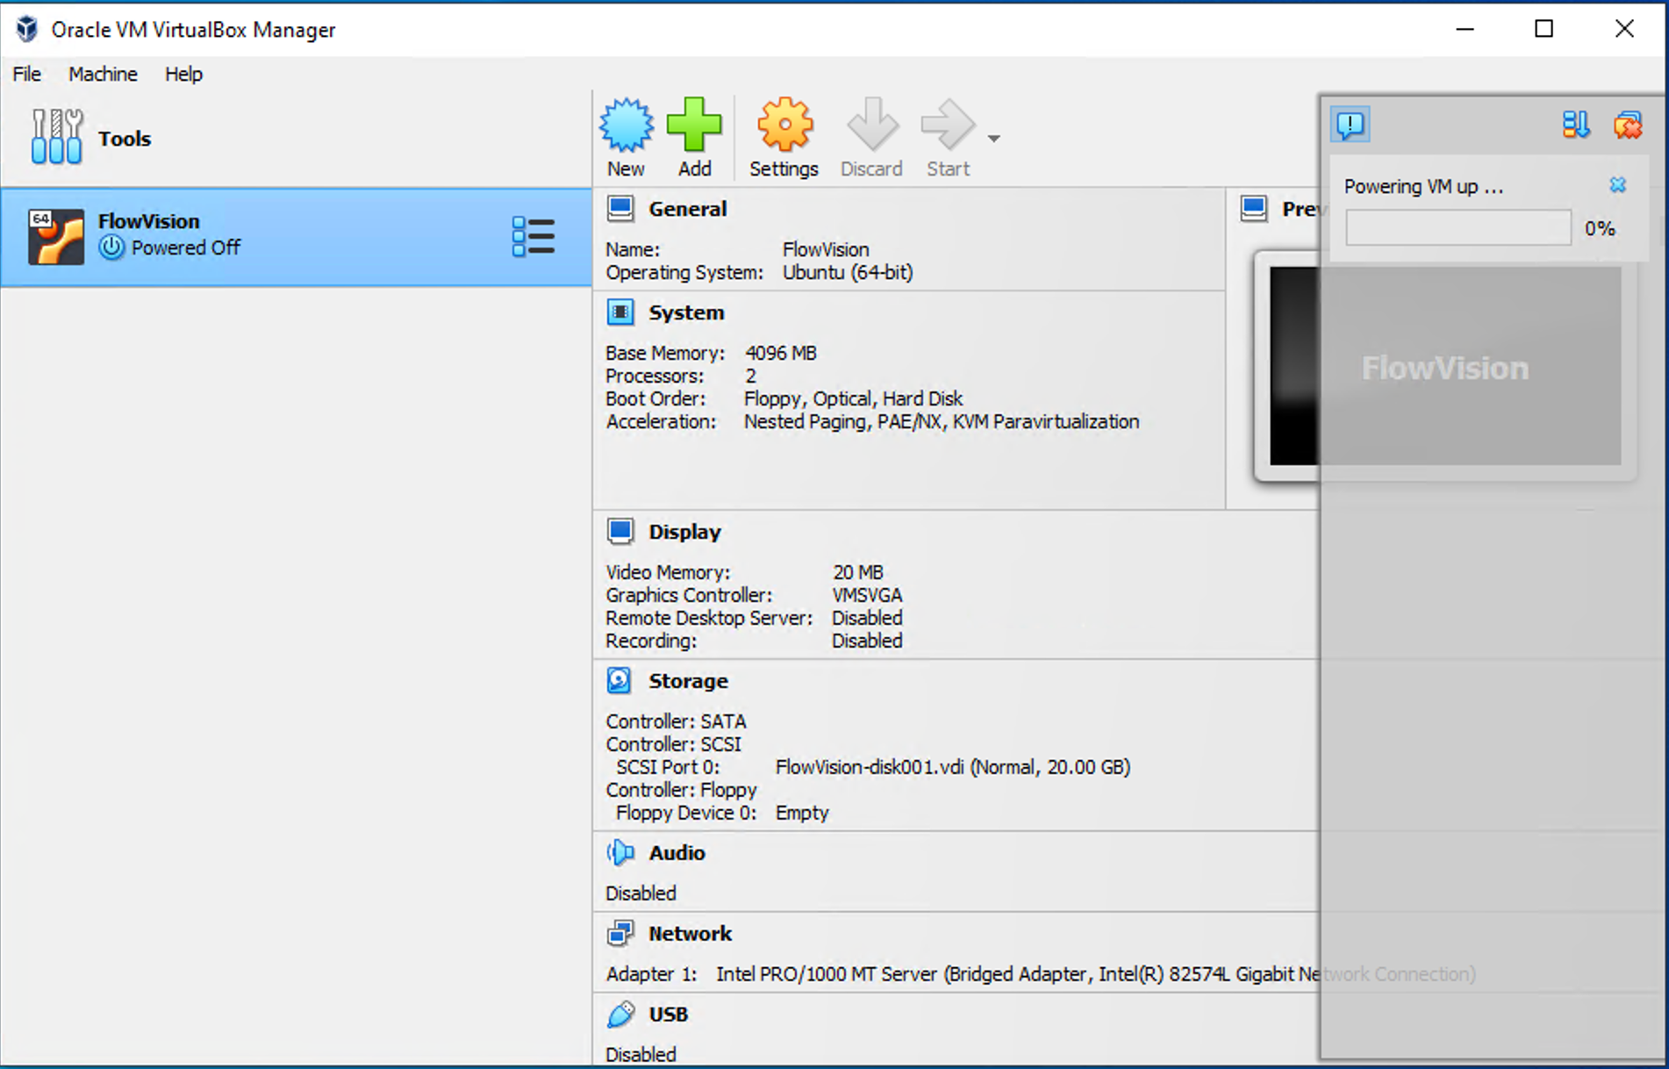
Task: Expand the Start button dropdown arrow
Action: pyautogui.click(x=993, y=138)
